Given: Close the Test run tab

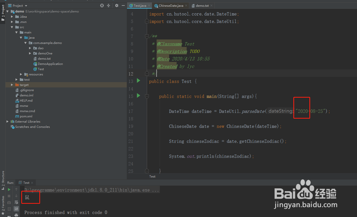Looking at the screenshot, I should pyautogui.click(x=32, y=183).
